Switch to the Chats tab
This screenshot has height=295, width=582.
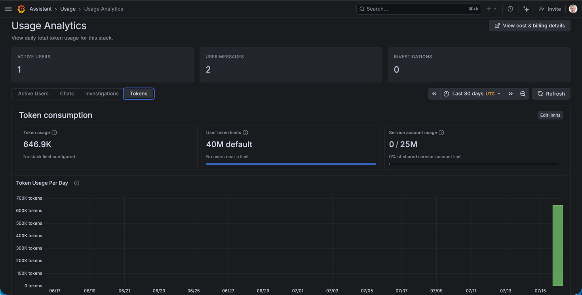67,94
